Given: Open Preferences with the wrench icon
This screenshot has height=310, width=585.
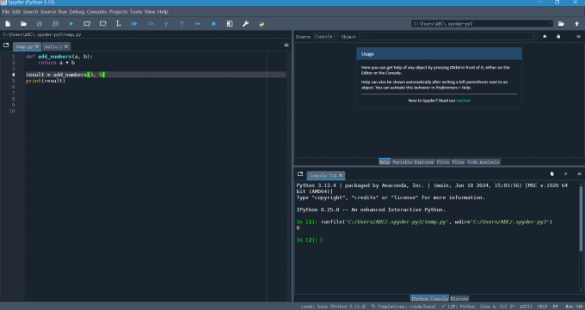Looking at the screenshot, I should 245,24.
